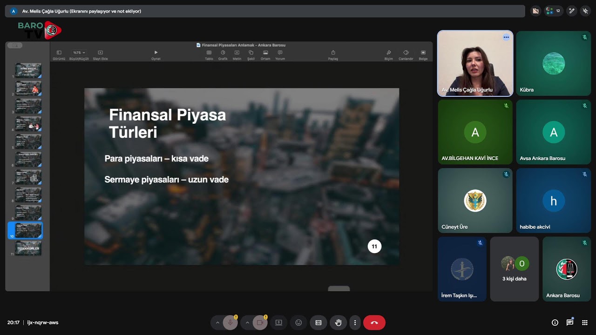Click the disabled notes icon at top
The width and height of the screenshot is (596, 335).
pyautogui.click(x=535, y=11)
